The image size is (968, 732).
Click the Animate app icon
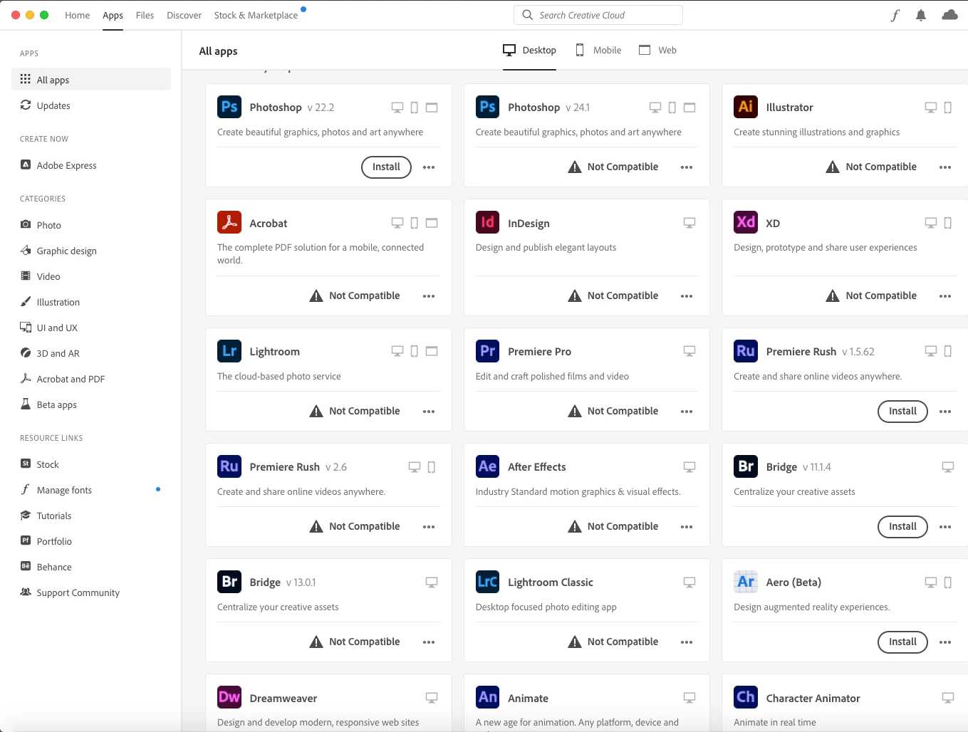coord(488,697)
